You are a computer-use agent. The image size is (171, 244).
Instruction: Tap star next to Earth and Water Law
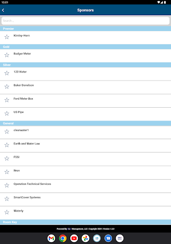click(7, 145)
